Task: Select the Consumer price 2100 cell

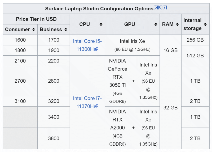Action: click(20, 61)
